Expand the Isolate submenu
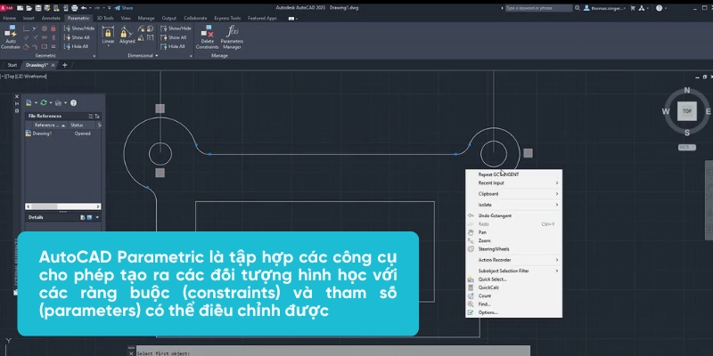The height and width of the screenshot is (356, 713). 514,205
